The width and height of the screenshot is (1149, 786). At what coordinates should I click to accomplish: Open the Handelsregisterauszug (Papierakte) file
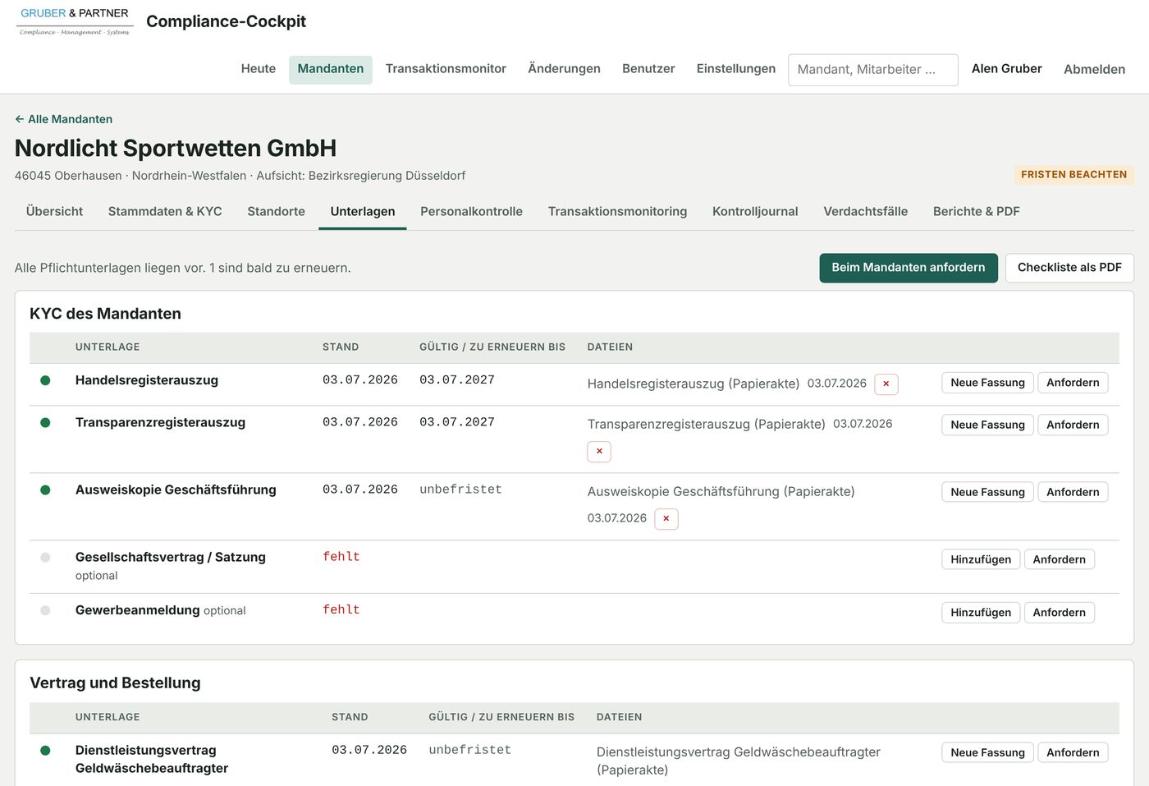point(694,384)
